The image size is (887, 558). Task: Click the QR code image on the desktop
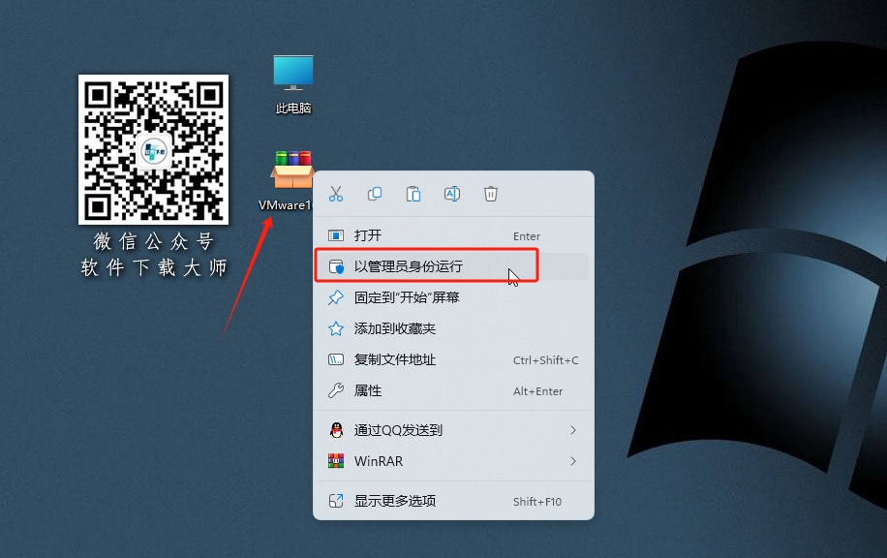(x=153, y=149)
